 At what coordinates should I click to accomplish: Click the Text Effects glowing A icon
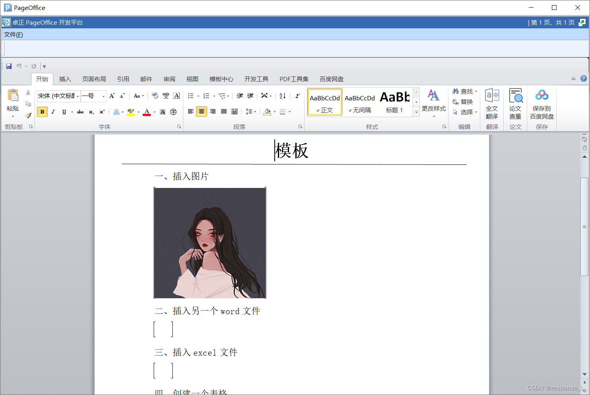116,112
